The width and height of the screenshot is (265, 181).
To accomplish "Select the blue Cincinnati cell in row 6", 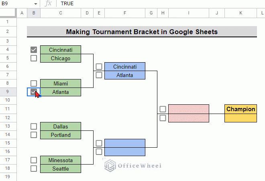I will [x=125, y=67].
